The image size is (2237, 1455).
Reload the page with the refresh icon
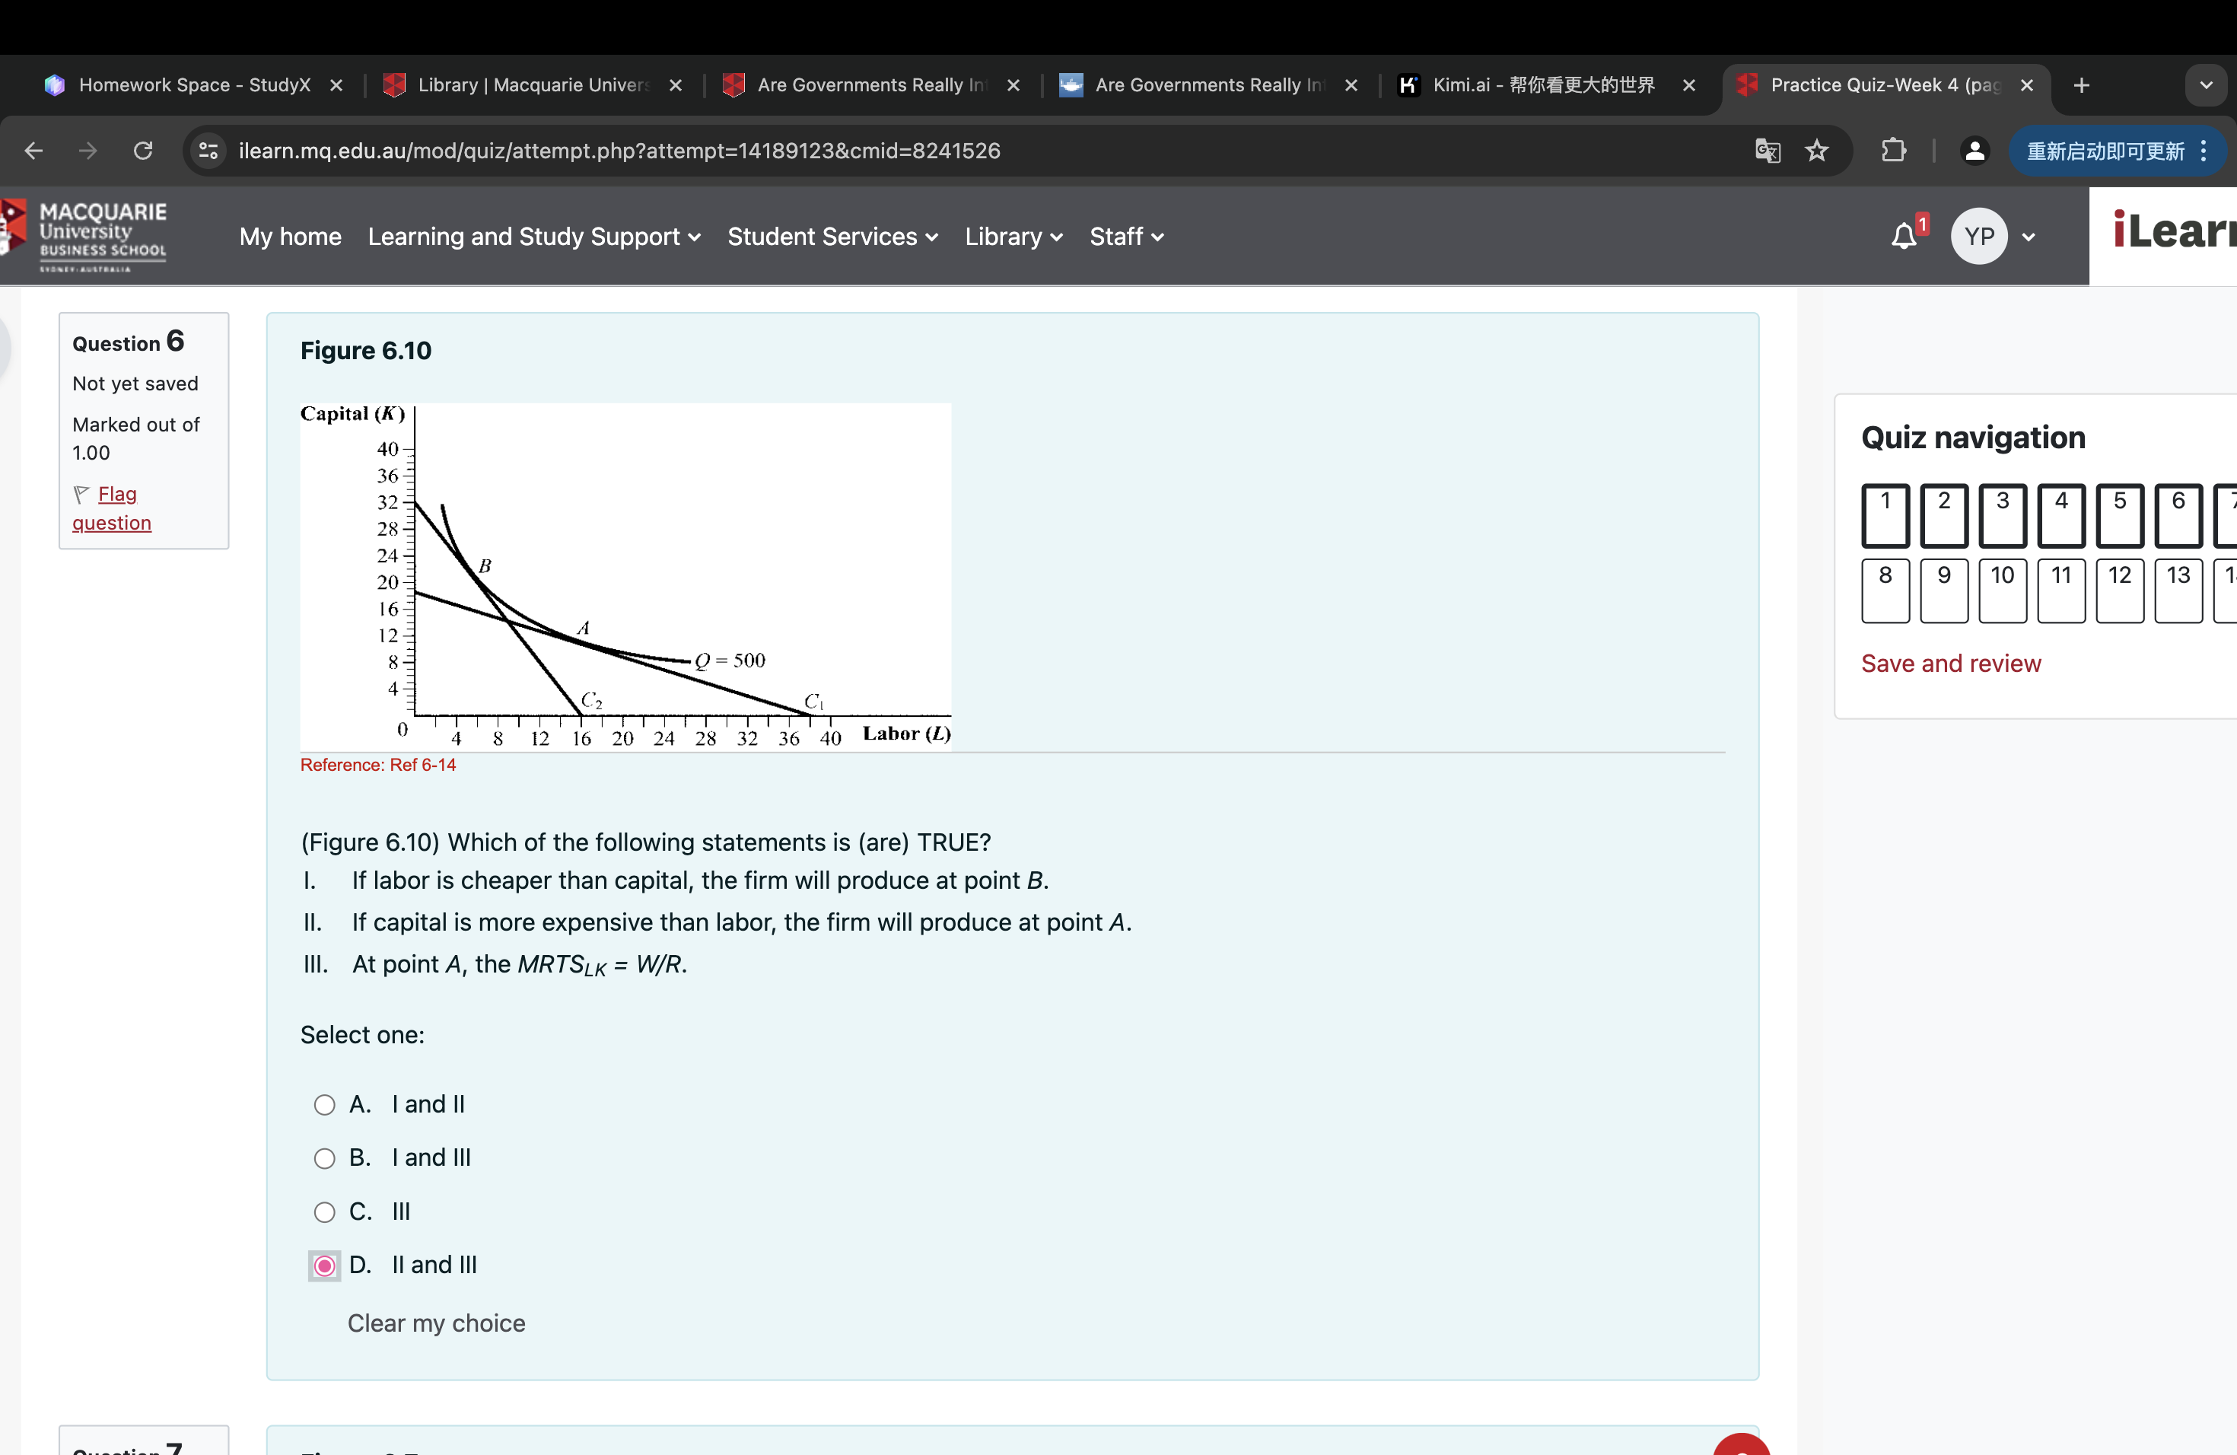[x=143, y=151]
